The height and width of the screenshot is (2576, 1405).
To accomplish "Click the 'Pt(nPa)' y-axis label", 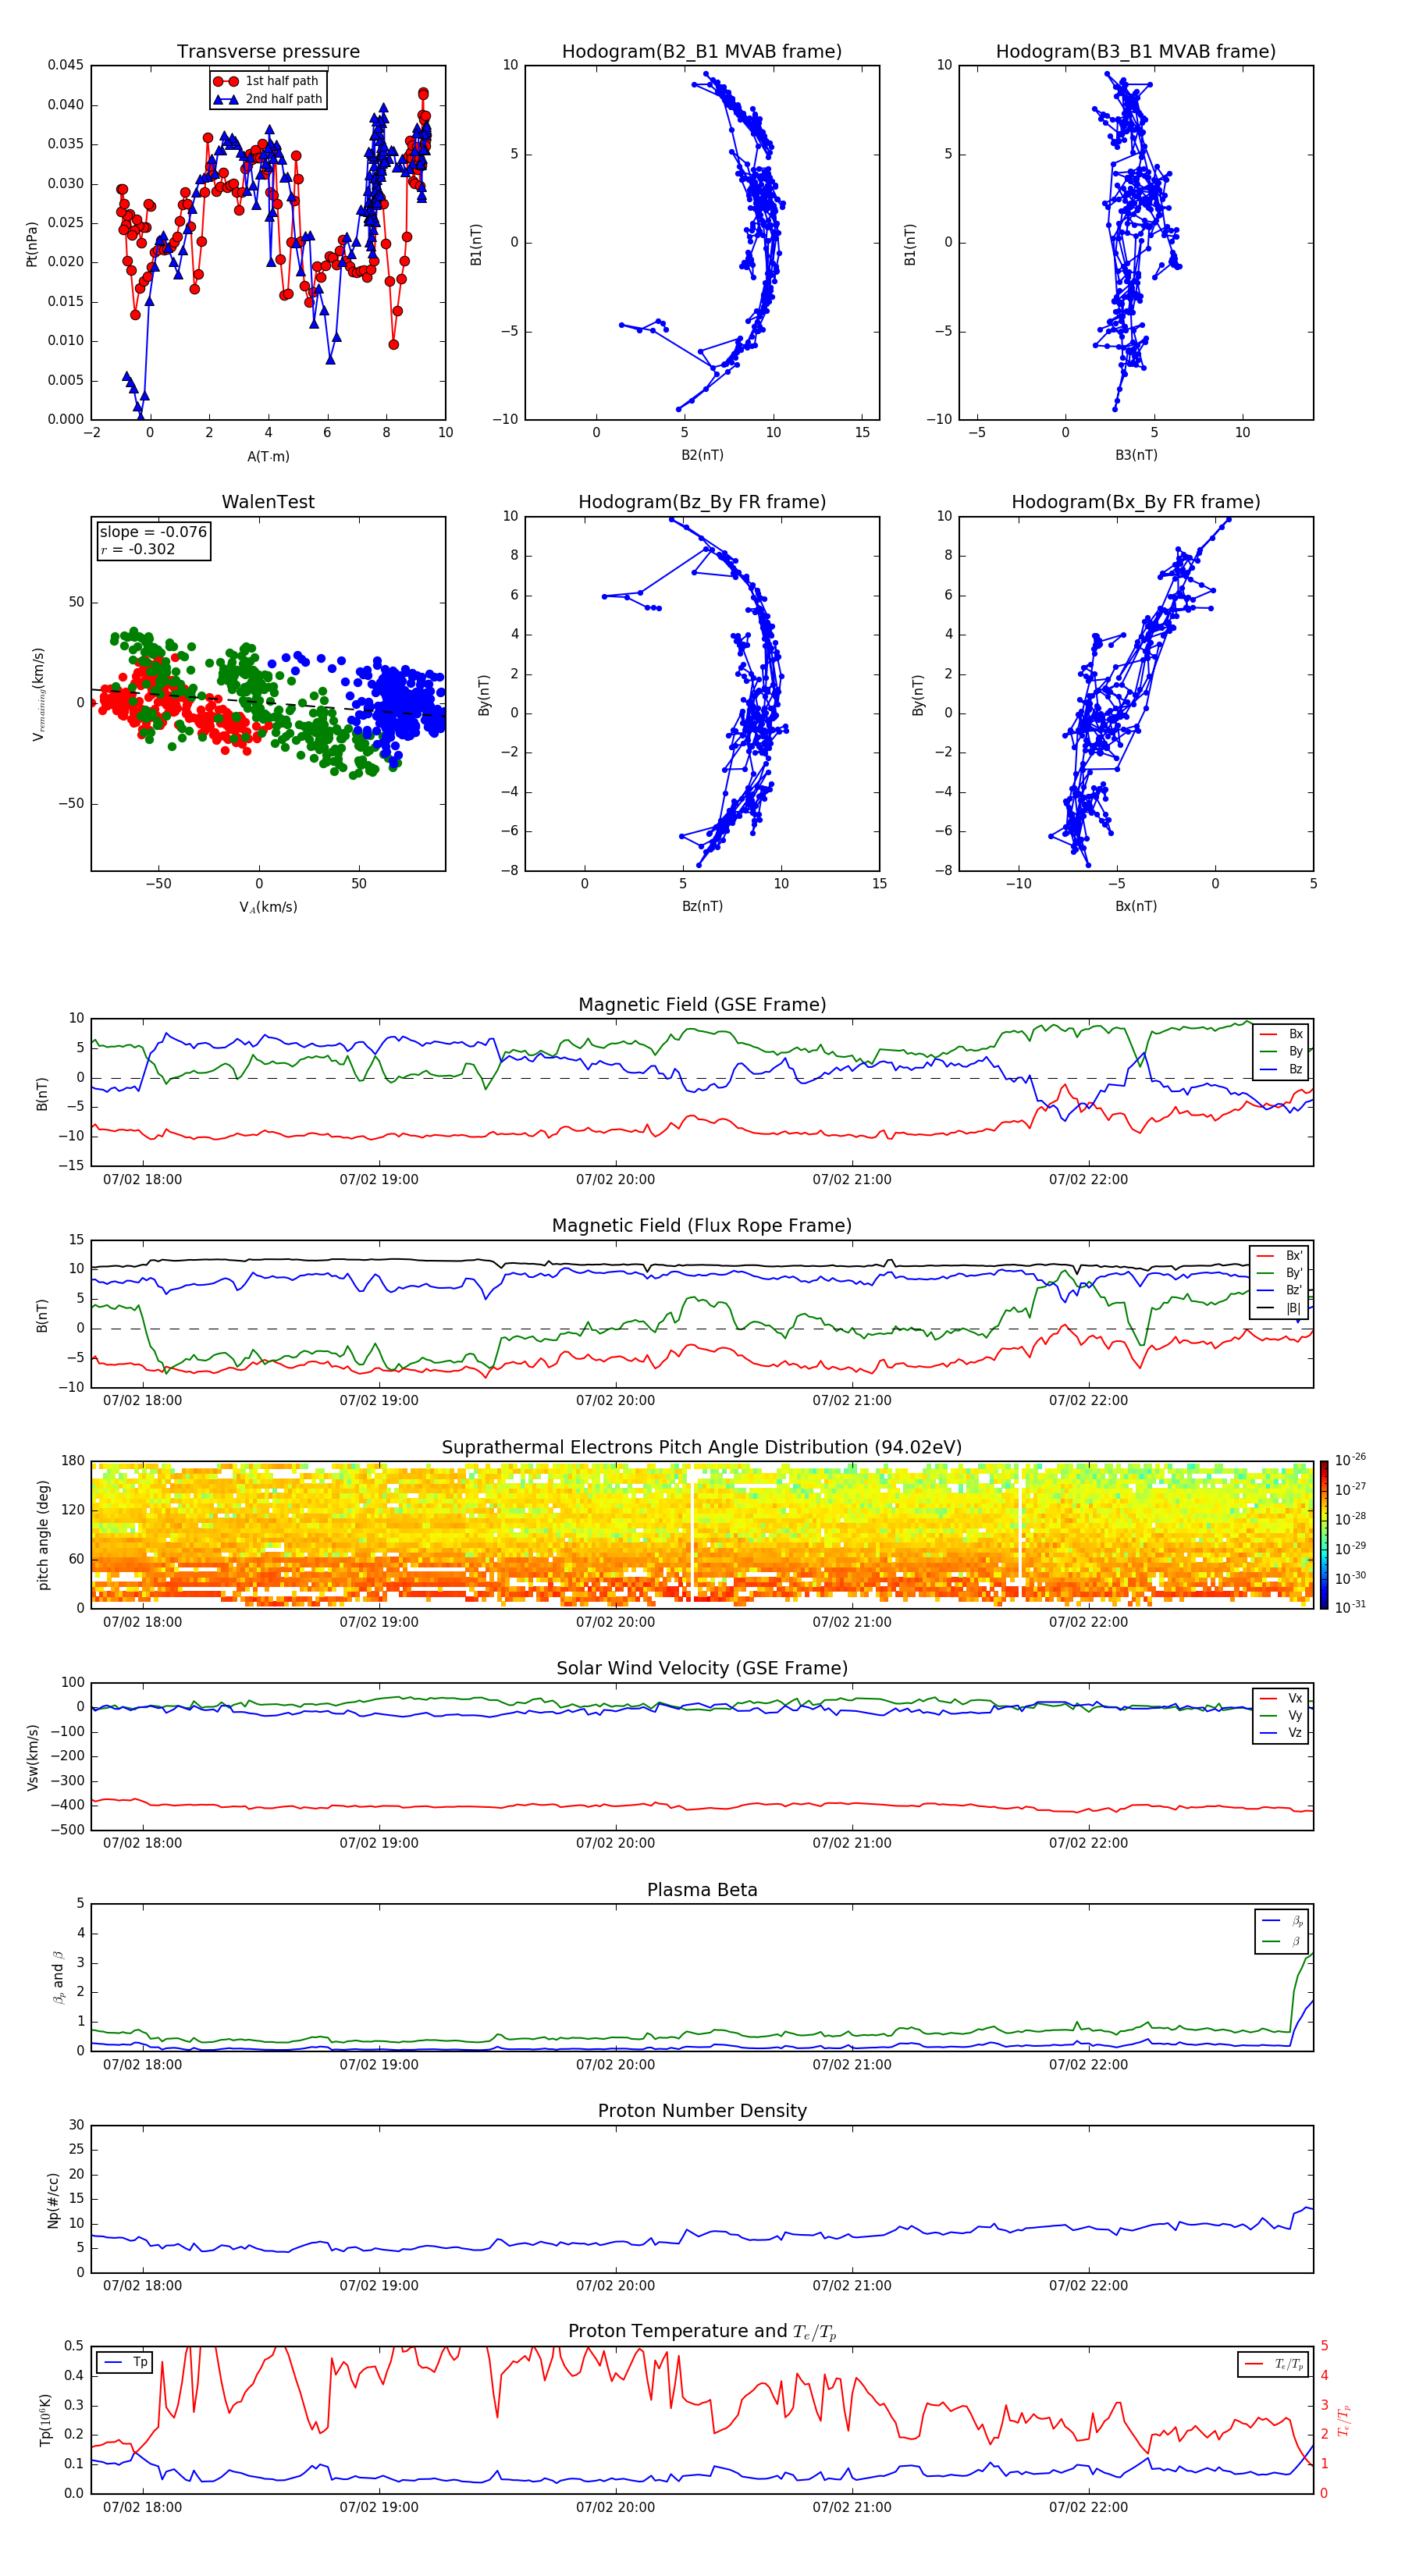I will (x=32, y=243).
